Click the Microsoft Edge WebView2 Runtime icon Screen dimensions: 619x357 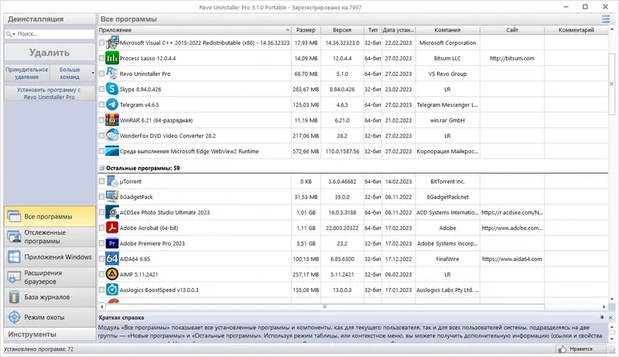(112, 151)
